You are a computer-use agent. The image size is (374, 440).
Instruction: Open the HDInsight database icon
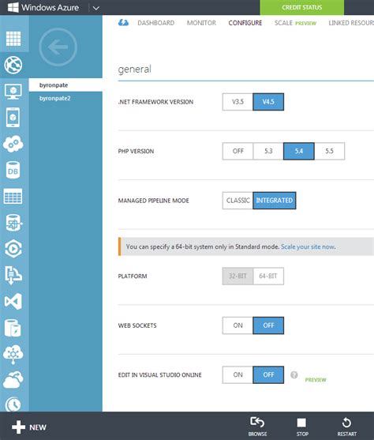(13, 223)
